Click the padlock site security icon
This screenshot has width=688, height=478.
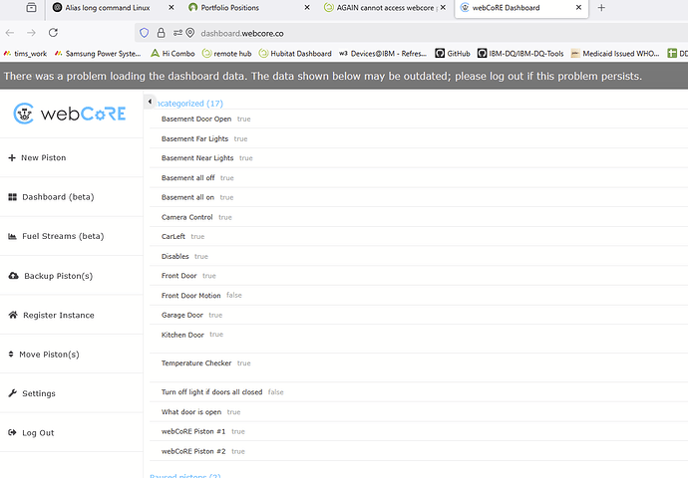[161, 33]
